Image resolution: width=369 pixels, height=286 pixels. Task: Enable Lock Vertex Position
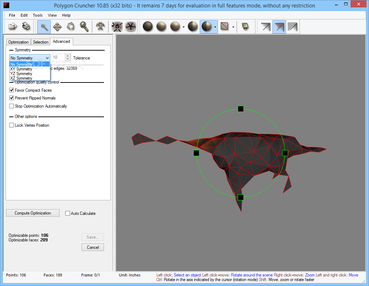[11, 125]
